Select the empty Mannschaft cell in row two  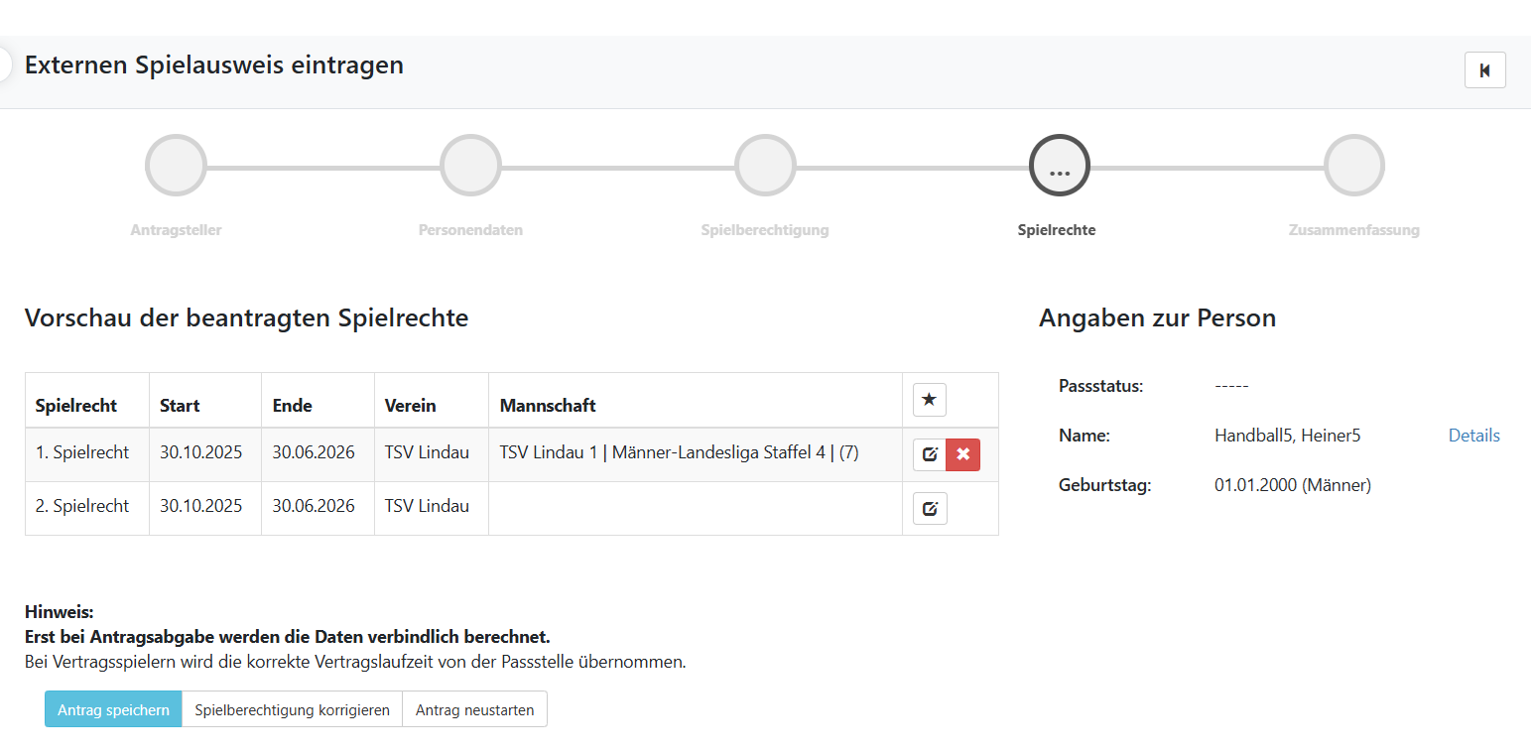695,508
